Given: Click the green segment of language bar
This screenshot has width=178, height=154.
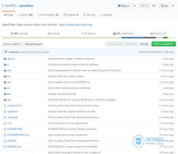Looking at the screenshot, I should click(x=165, y=38).
